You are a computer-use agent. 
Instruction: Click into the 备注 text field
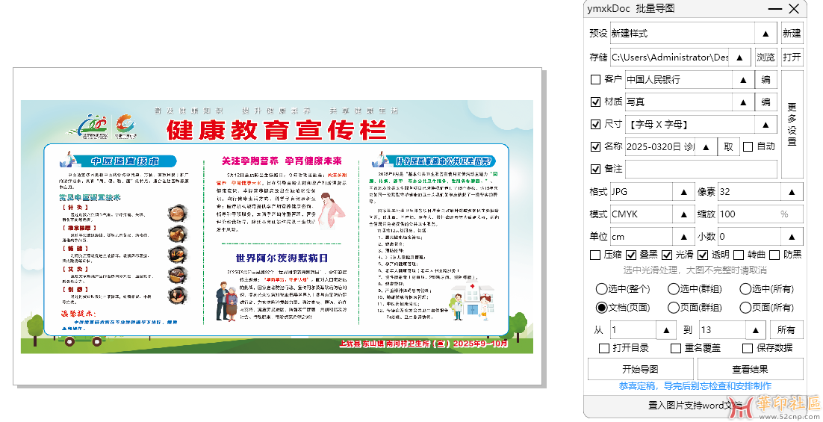700,170
